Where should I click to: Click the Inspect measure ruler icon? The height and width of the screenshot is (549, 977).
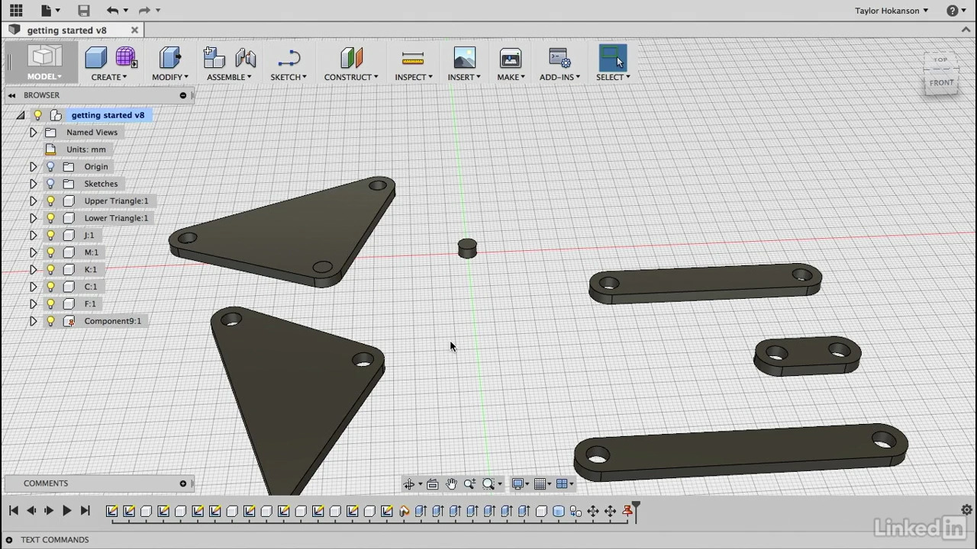click(x=412, y=59)
